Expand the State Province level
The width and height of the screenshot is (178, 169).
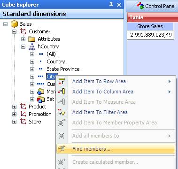[32, 69]
